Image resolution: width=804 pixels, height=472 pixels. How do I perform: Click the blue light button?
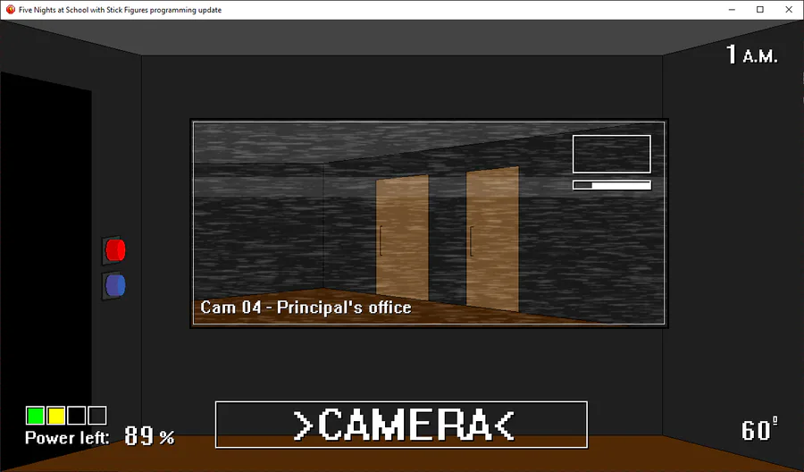coord(115,286)
